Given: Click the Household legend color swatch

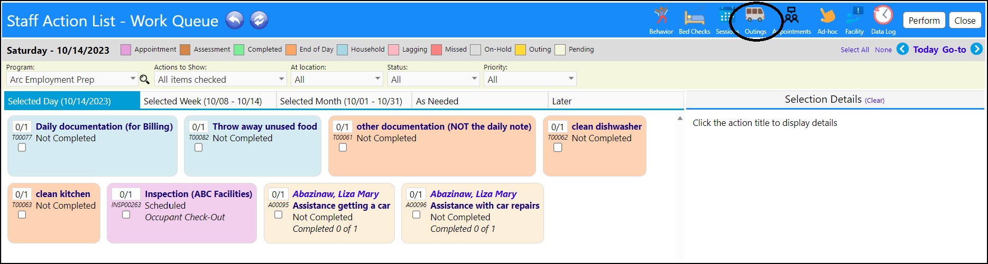Looking at the screenshot, I should 342,50.
